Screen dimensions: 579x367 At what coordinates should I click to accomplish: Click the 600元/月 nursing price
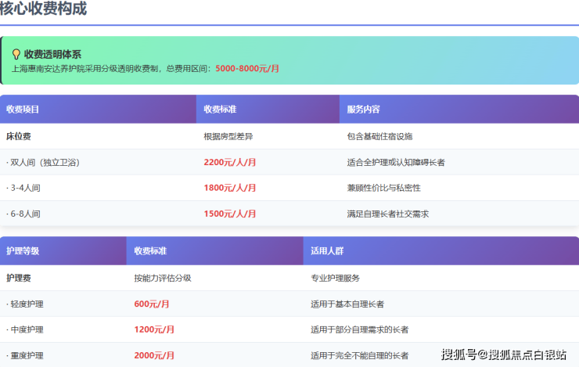(x=152, y=304)
